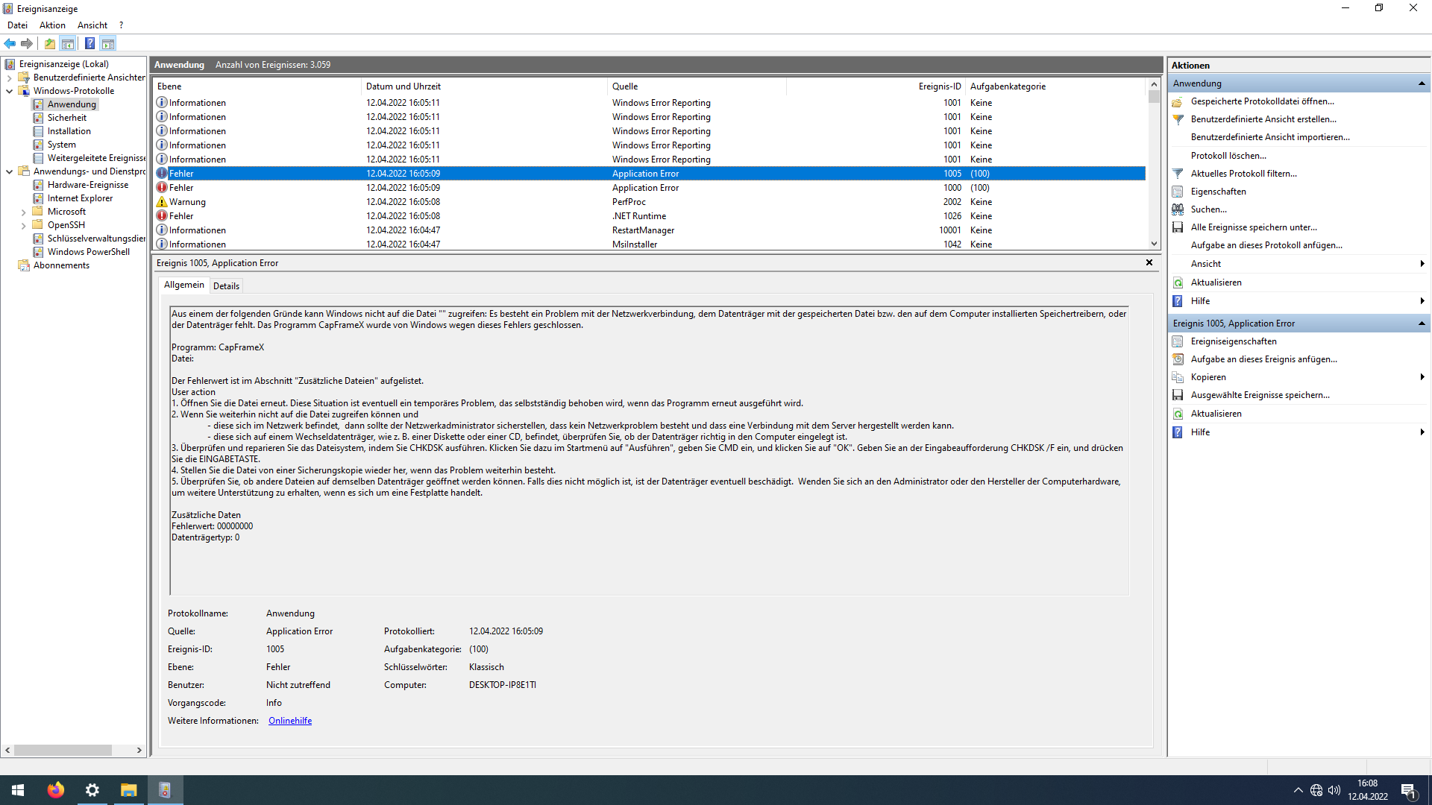Screen dimensions: 1432x805
Task: Select the Sicherheit log in tree
Action: click(66, 118)
